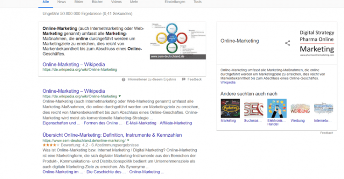This screenshot has width=344, height=179.
Task: Open the Eigenschaften und ... sitelink
Action: 61,123
